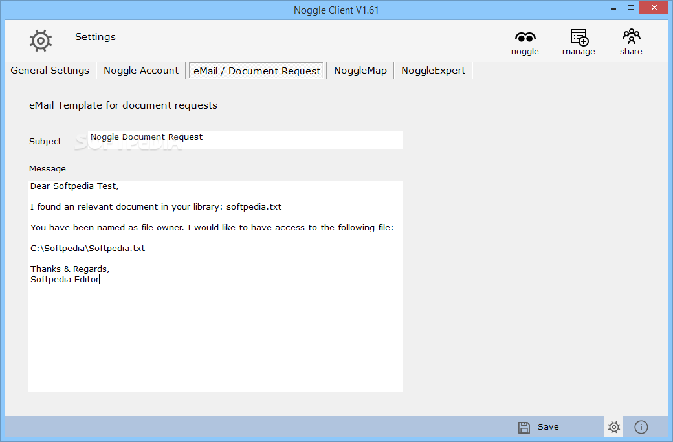Open the share people icon

click(632, 36)
